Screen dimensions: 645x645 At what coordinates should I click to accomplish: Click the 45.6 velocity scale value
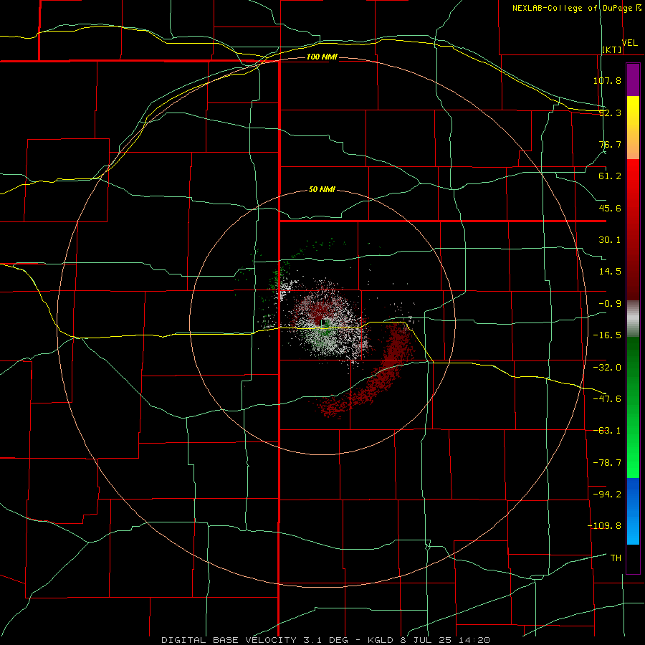coord(610,208)
